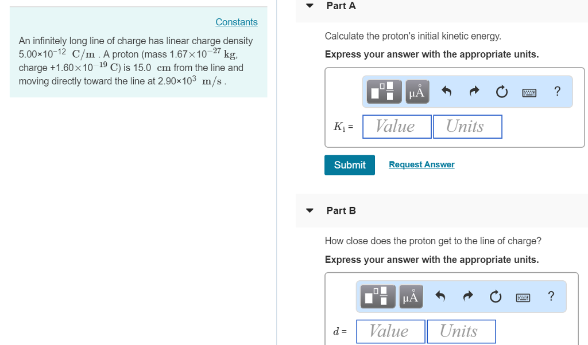Click the μÅ units symbol icon in Part A
Viewport: 588px width, 345px height.
(x=417, y=92)
